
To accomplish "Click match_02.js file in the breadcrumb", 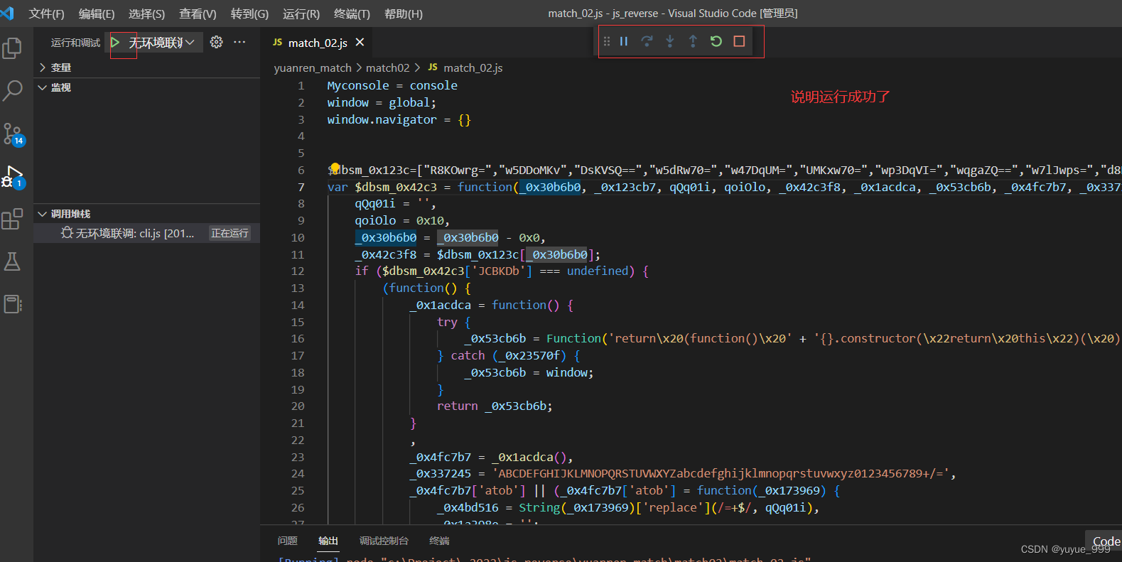I will [473, 67].
